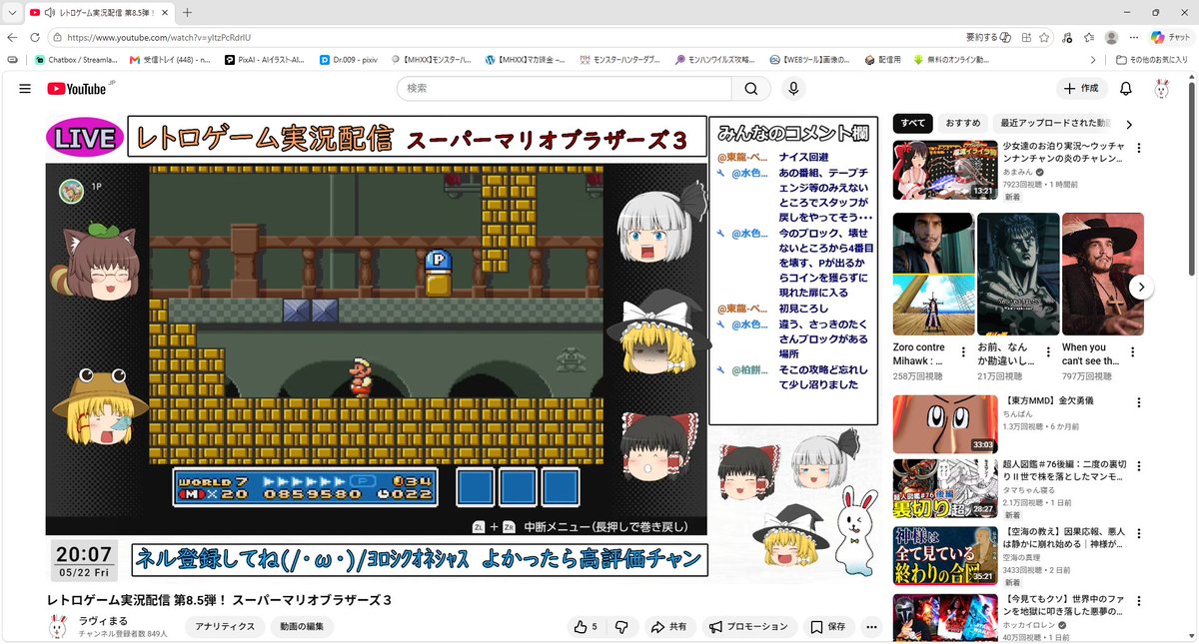Screen dimensions: 1199x644
Task: Open the Dr.009 - pixiv bookmark
Action: click(x=350, y=60)
